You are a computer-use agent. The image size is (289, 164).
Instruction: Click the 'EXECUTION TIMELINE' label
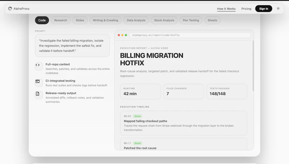(135, 107)
